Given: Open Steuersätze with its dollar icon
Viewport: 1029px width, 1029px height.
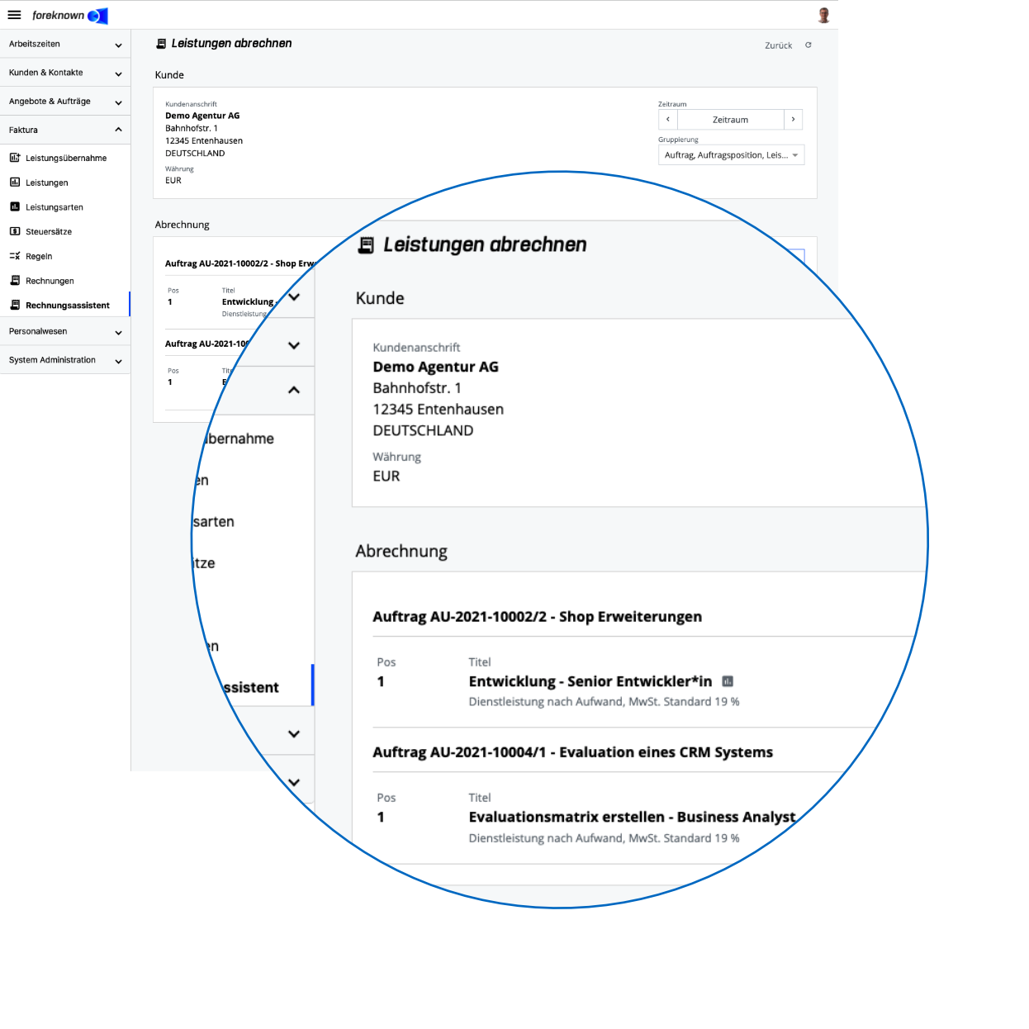Looking at the screenshot, I should coord(14,231).
